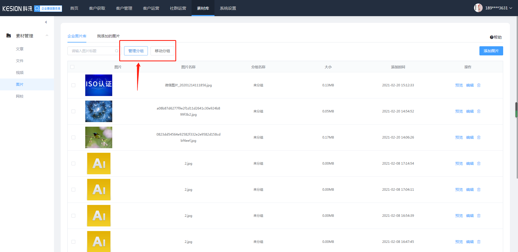Click trash icon for 2021-02-08 17:14:54 row

(x=479, y=164)
